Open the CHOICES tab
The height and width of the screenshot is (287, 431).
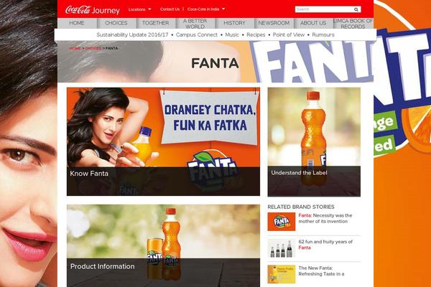point(116,23)
